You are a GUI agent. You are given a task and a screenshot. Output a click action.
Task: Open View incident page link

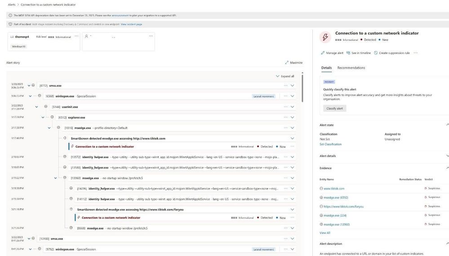[x=131, y=24]
